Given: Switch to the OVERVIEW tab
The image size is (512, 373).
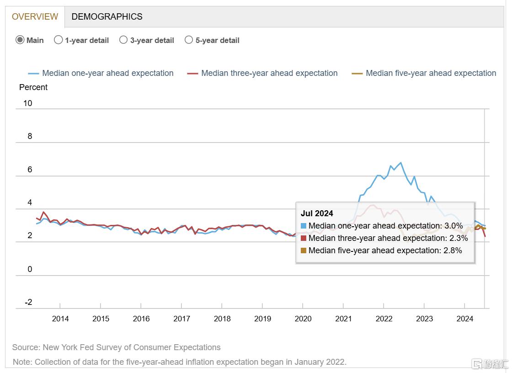Looking at the screenshot, I should click(x=35, y=17).
